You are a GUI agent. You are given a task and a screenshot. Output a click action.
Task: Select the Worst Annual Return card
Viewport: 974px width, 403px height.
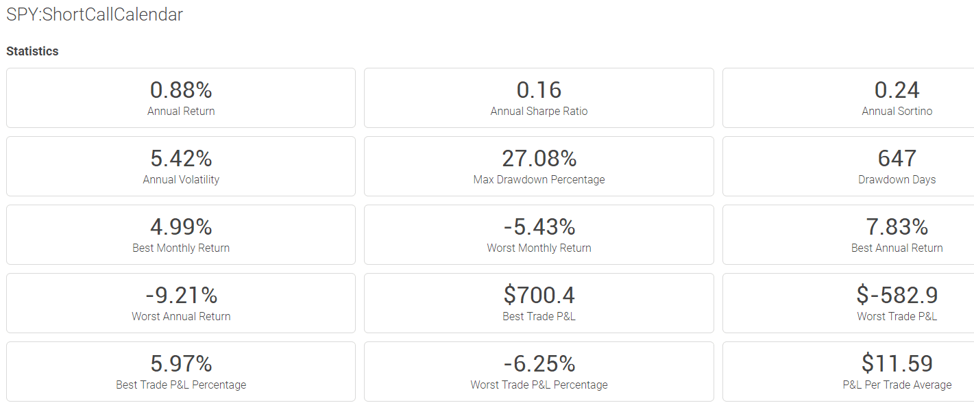click(x=181, y=303)
